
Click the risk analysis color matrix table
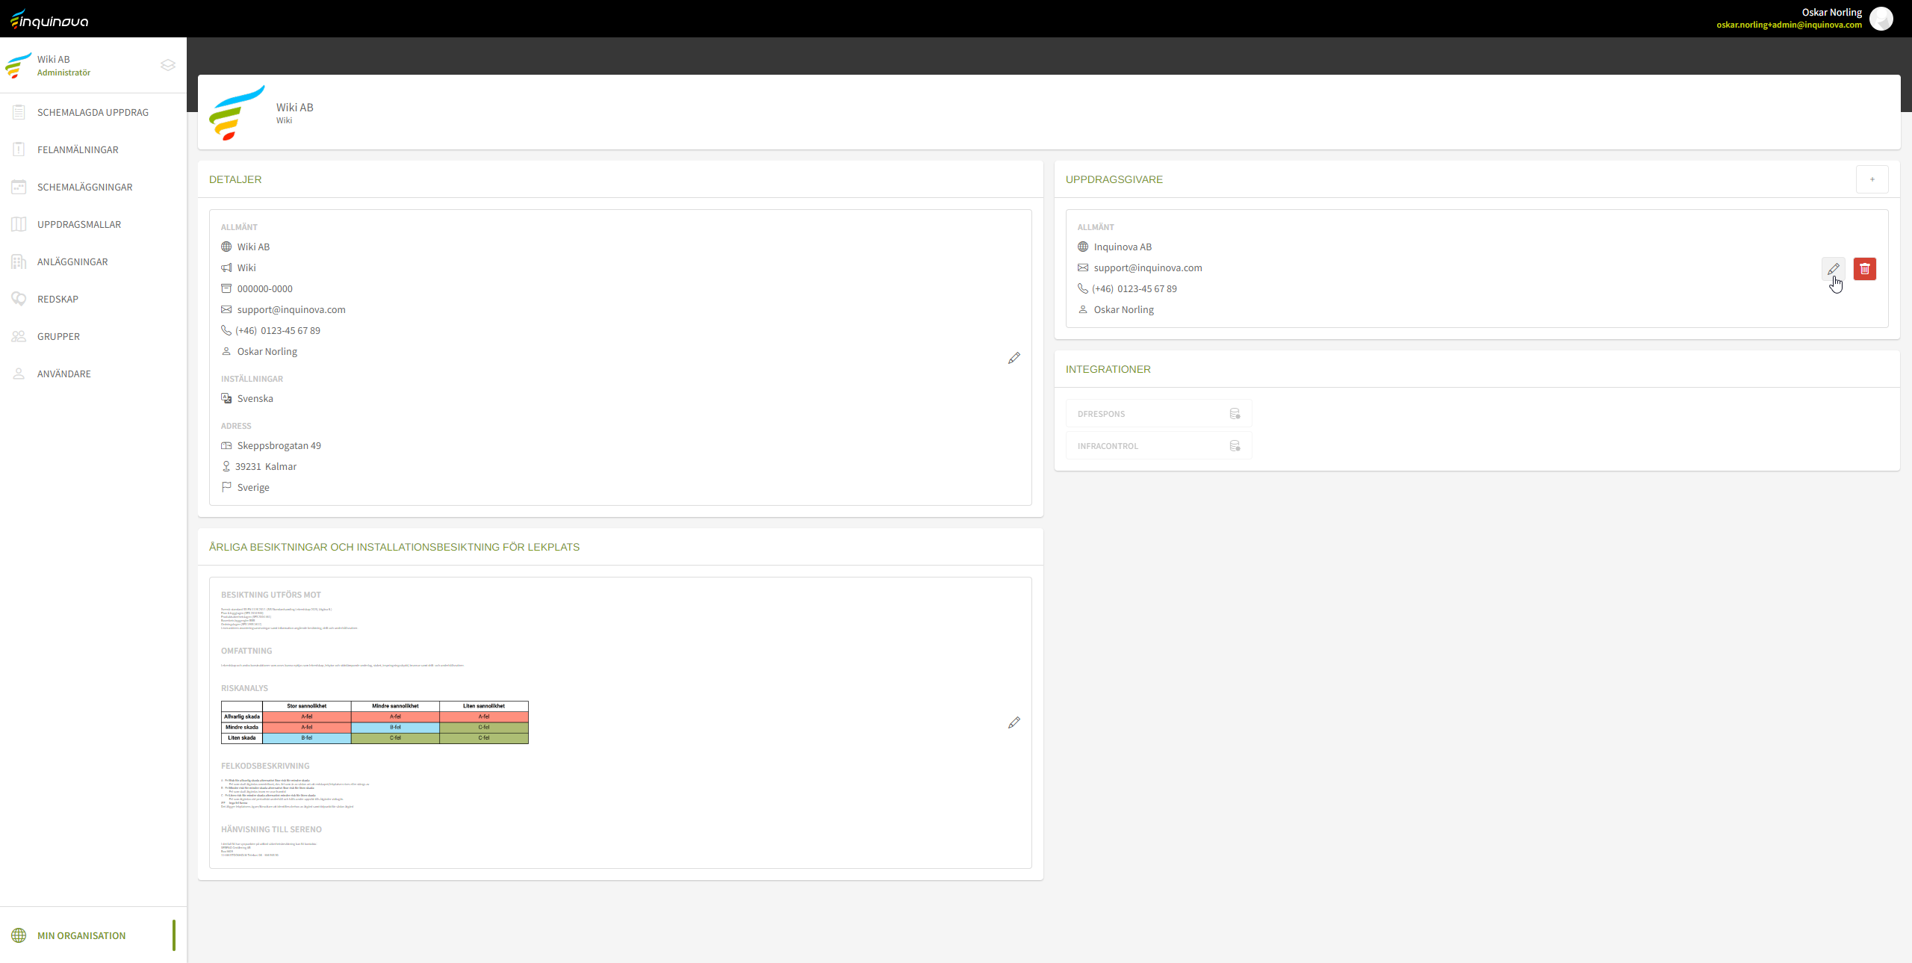point(374,722)
